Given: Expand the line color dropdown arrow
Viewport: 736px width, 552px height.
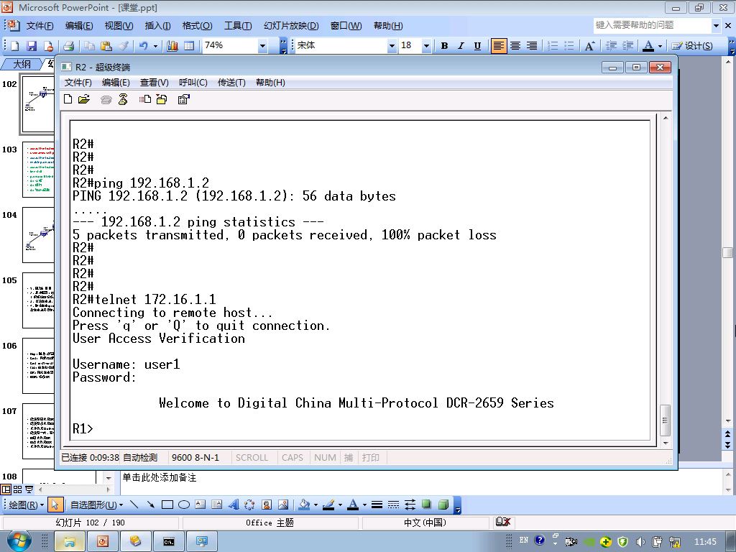Looking at the screenshot, I should tap(340, 505).
